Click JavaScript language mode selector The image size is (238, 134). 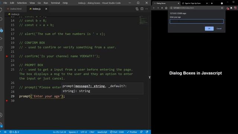(x=102, y=132)
